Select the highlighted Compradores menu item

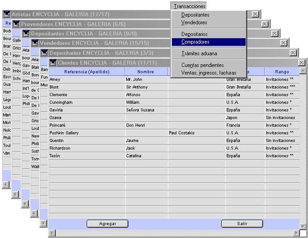[209, 42]
